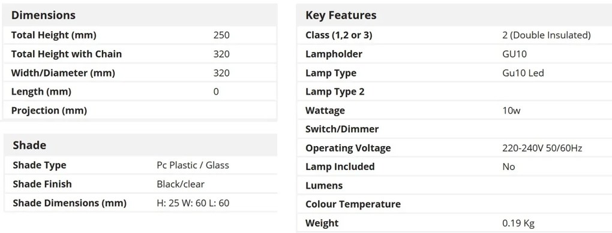Click the Dimensions section header

43,15
